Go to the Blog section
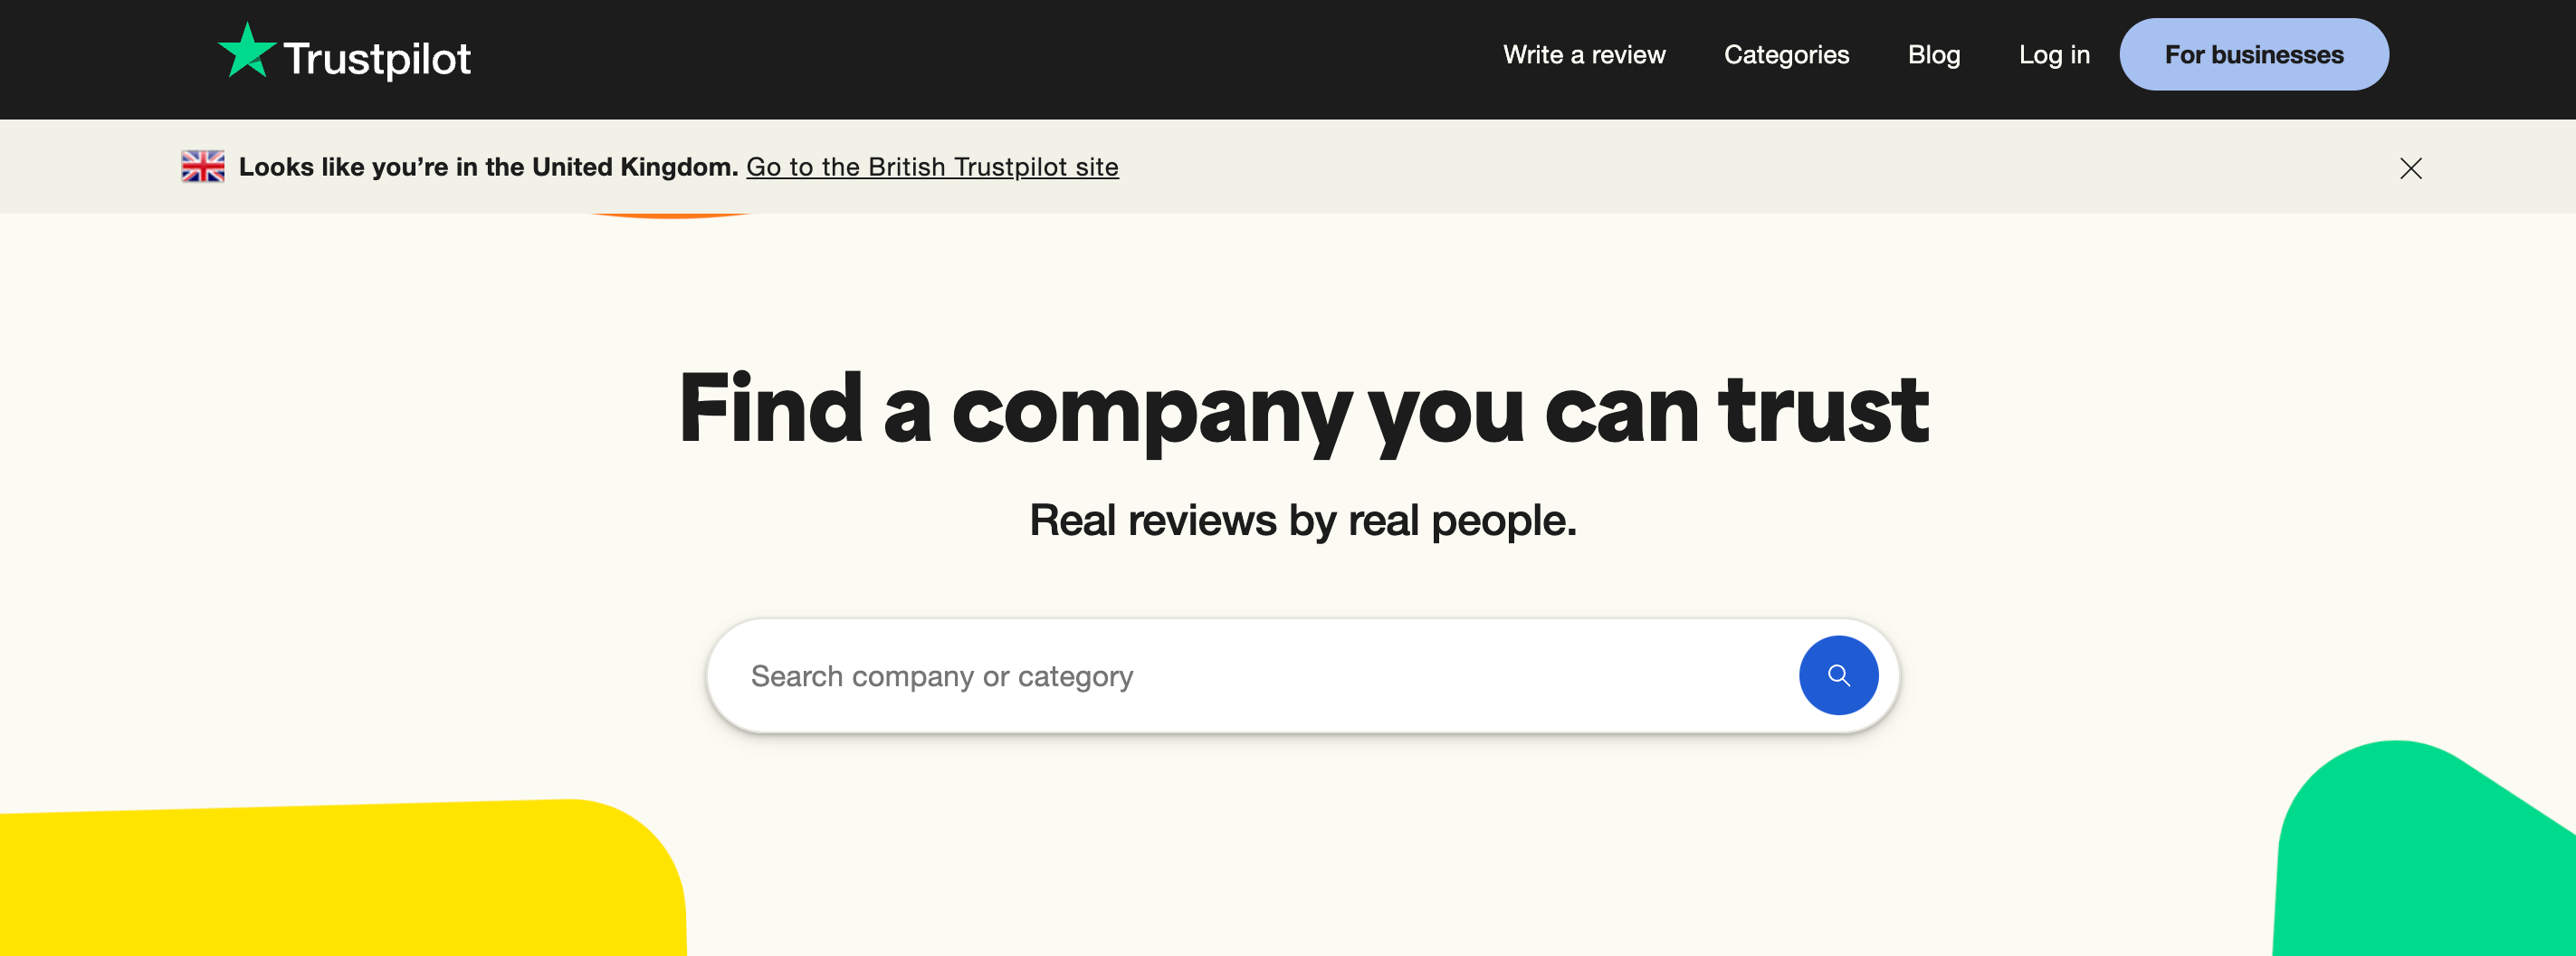Viewport: 2576px width, 956px height. (1933, 55)
